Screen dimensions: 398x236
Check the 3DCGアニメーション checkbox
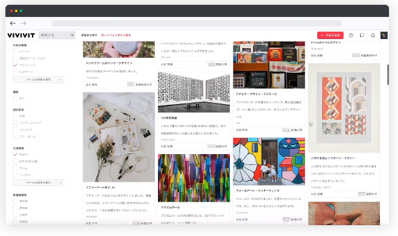click(15, 58)
